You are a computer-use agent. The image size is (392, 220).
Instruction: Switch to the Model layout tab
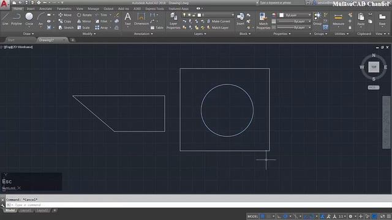tap(10, 210)
